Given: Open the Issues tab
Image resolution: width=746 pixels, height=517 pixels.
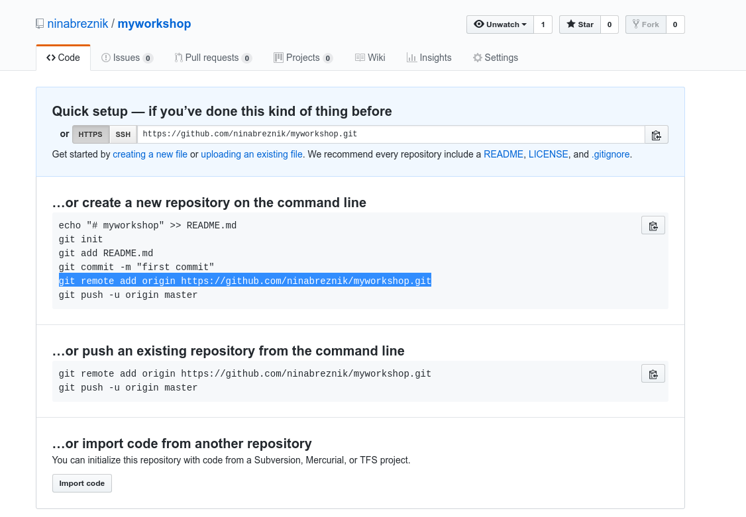Looking at the screenshot, I should point(127,58).
